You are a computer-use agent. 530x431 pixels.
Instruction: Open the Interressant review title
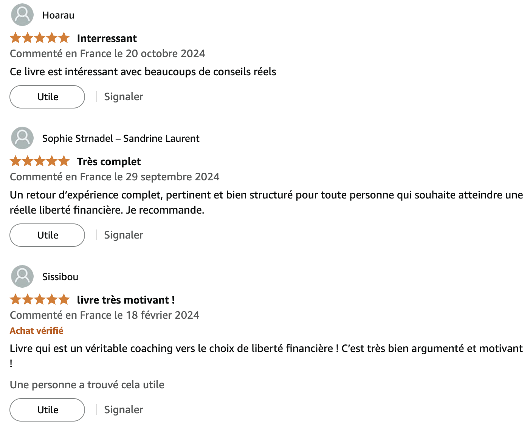[107, 39]
